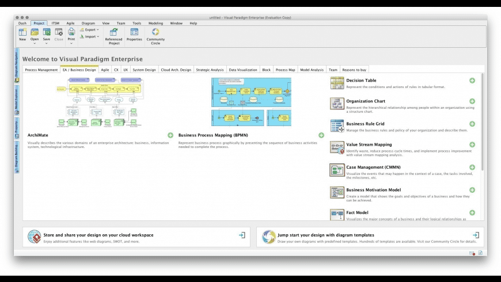The height and width of the screenshot is (282, 501).
Task: Create Value Stream Mapping via plus icon
Action: pos(472,144)
